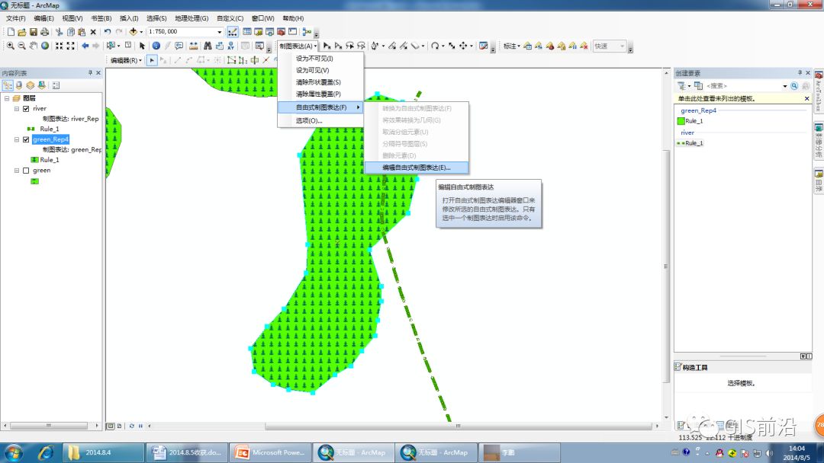Viewport: 824px width, 463px height.
Task: Click the Identify info tool icon
Action: 156,46
